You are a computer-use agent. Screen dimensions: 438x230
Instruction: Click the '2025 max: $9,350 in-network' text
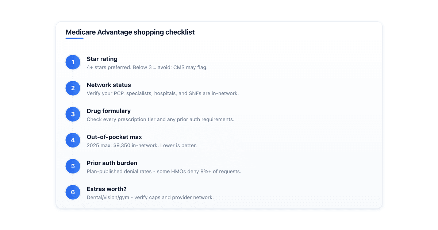(142, 145)
